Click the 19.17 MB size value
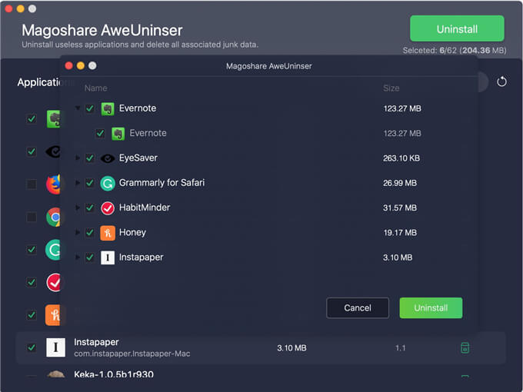This screenshot has height=392, width=523. click(x=400, y=233)
